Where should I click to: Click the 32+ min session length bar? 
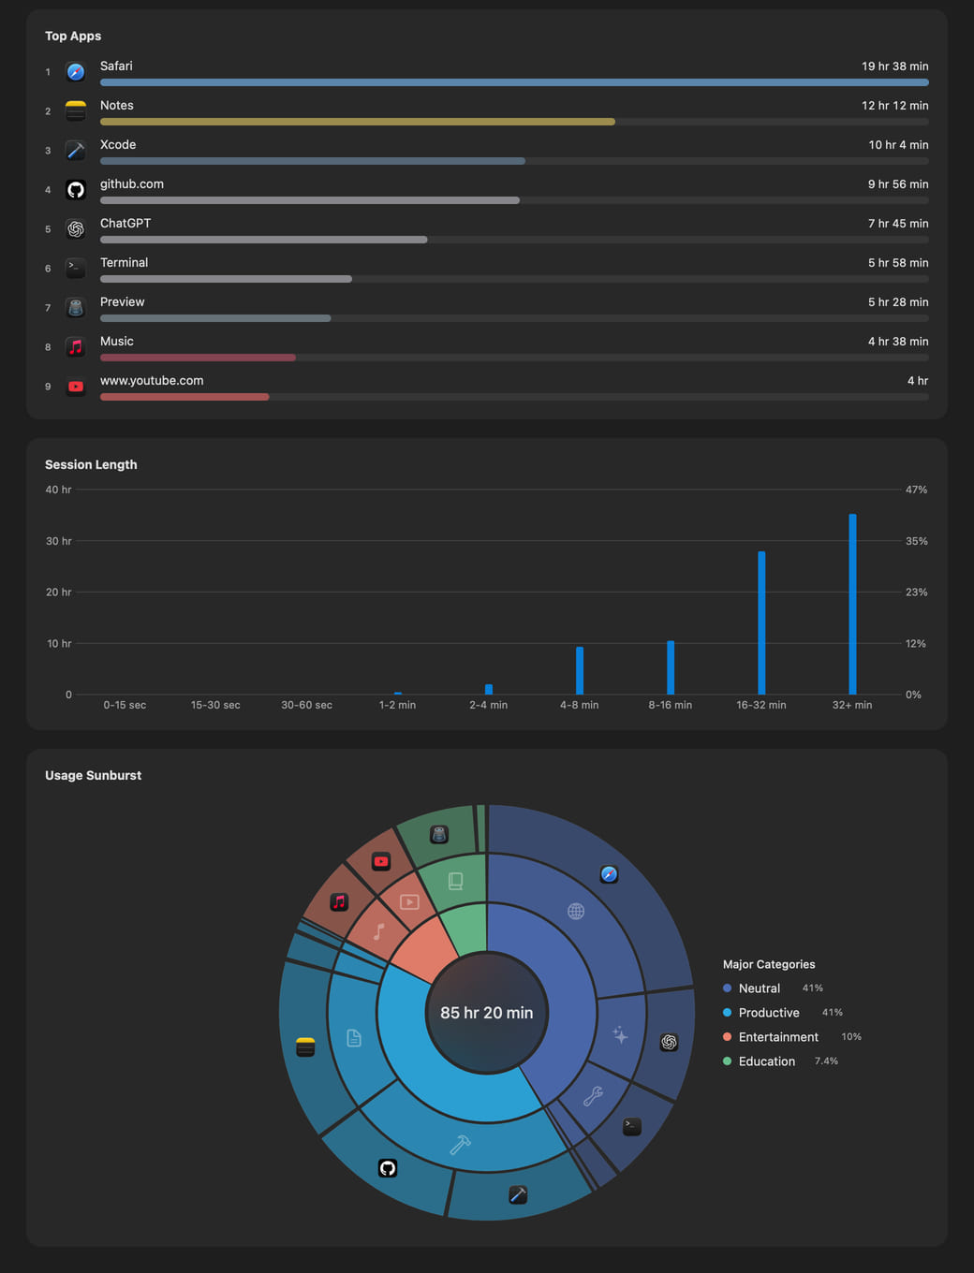(x=852, y=604)
